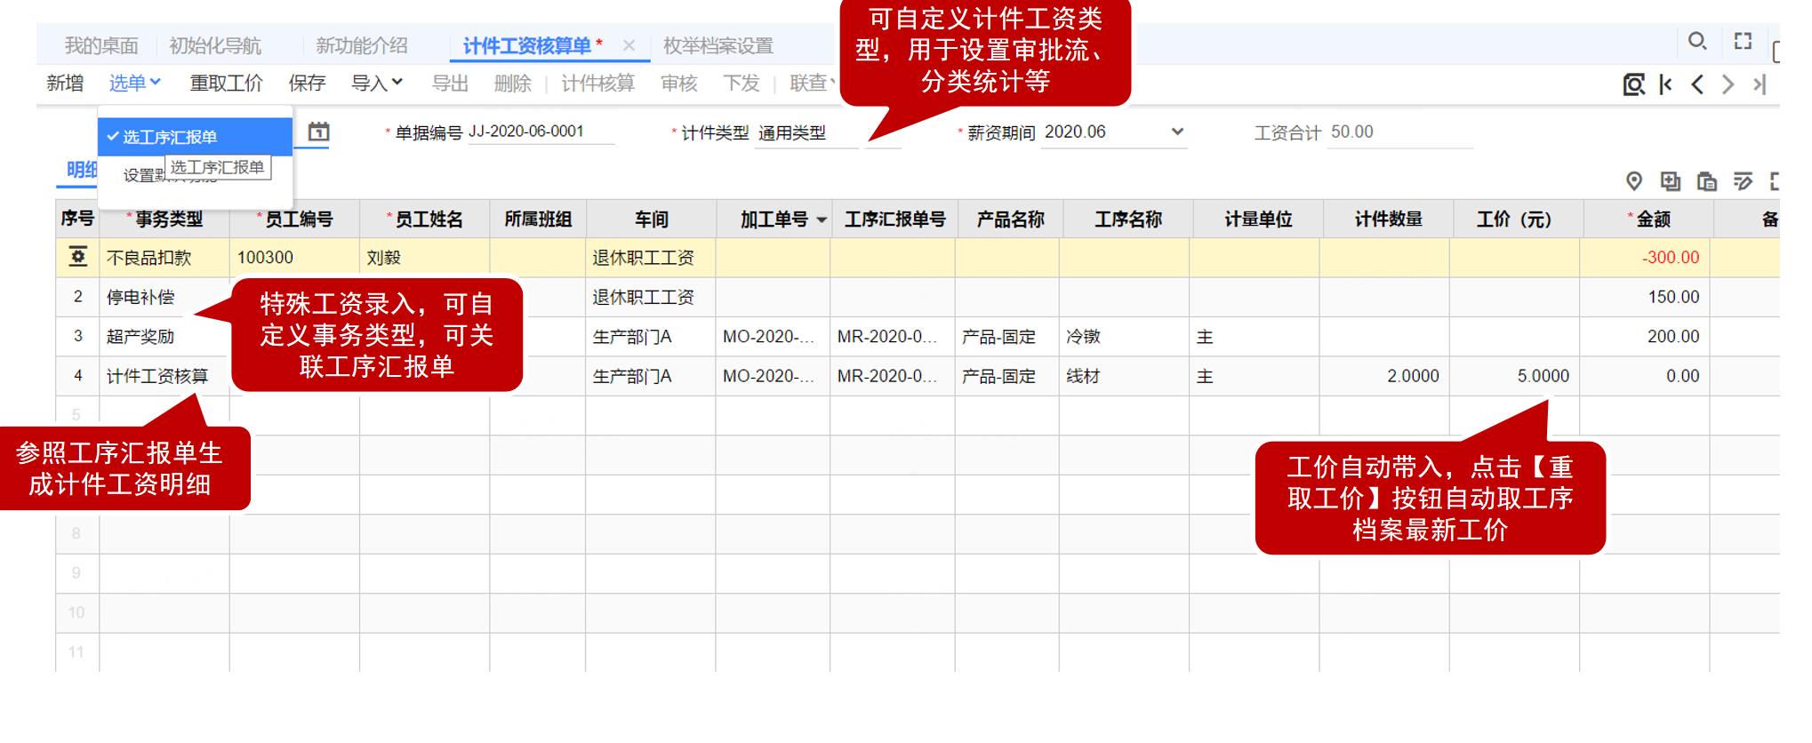Click the 车间 column header
The width and height of the screenshot is (1812, 743).
coord(651,219)
